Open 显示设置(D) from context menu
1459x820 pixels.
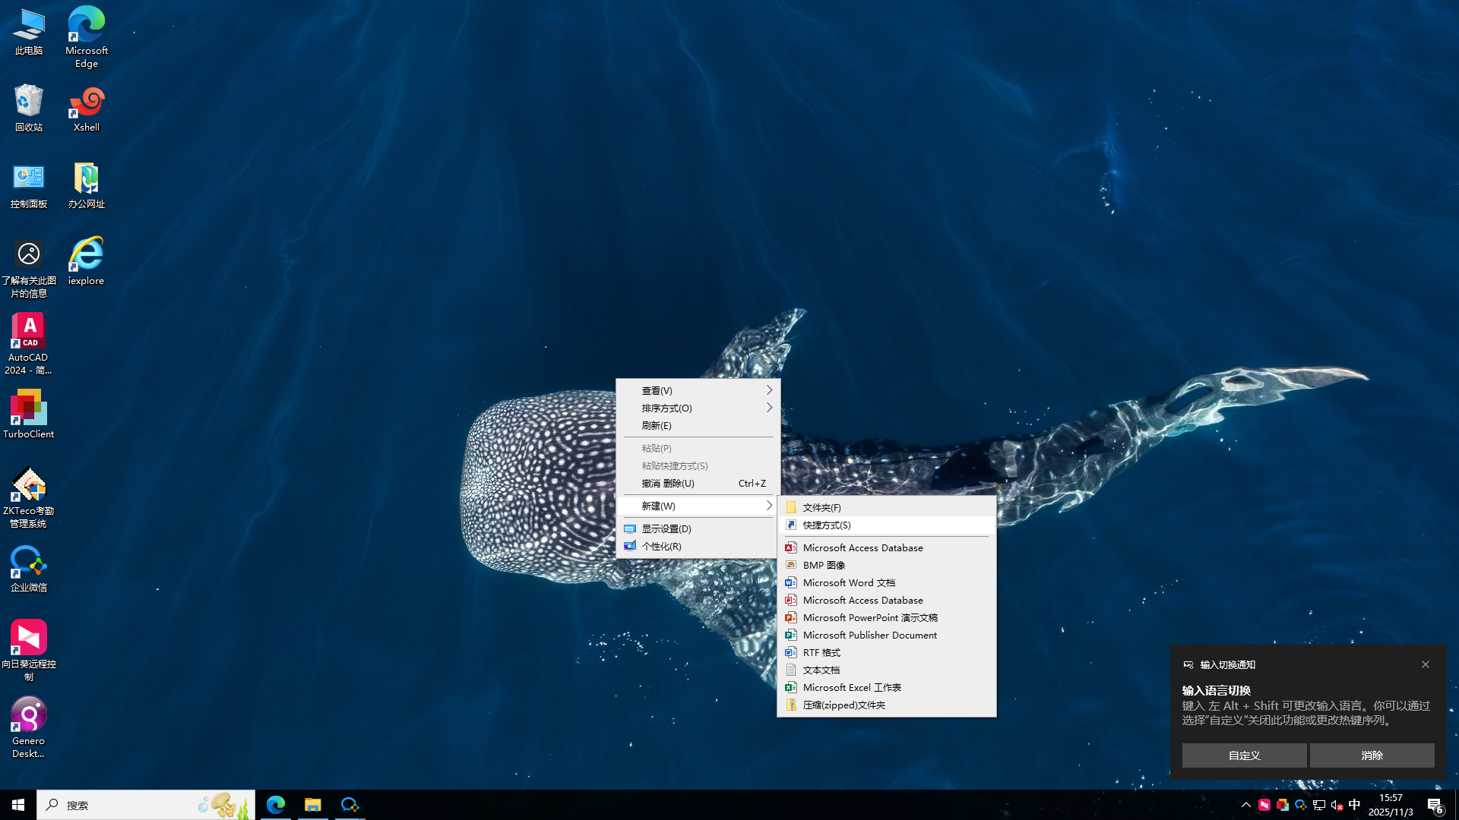click(666, 528)
